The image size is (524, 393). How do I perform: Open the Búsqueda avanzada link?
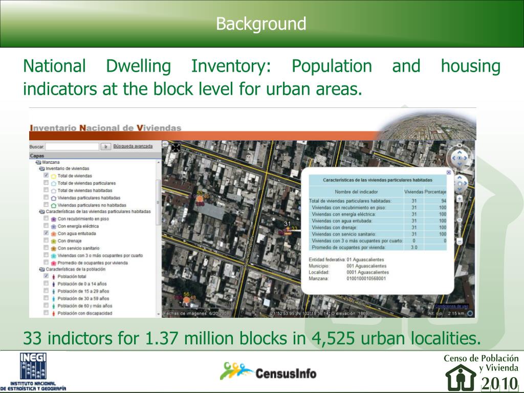click(x=133, y=146)
